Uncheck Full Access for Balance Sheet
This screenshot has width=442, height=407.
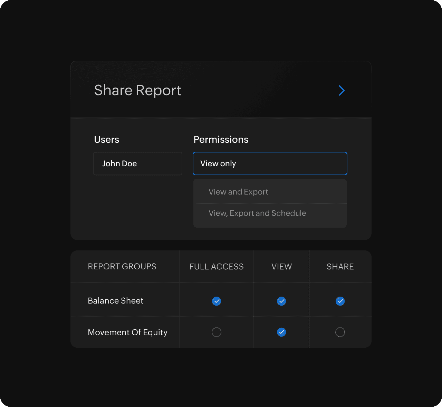coord(217,301)
